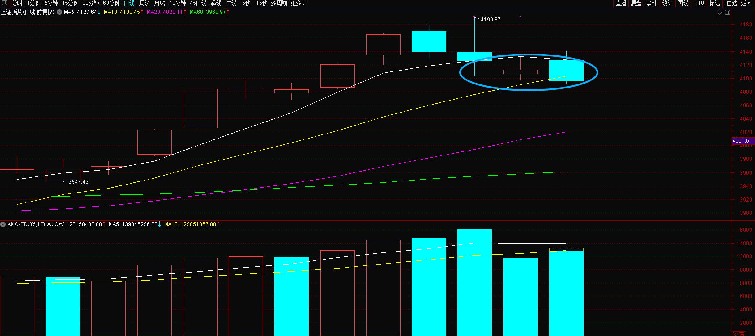Add the index to watchlist with +自选
This screenshot has width=755, height=336.
[x=730, y=3]
